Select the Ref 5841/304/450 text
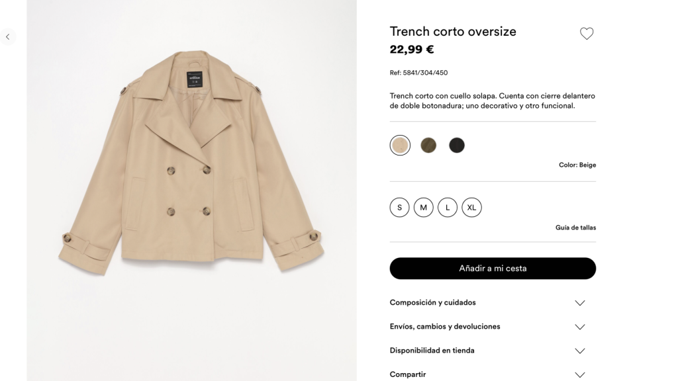The width and height of the screenshot is (678, 381). point(418,73)
